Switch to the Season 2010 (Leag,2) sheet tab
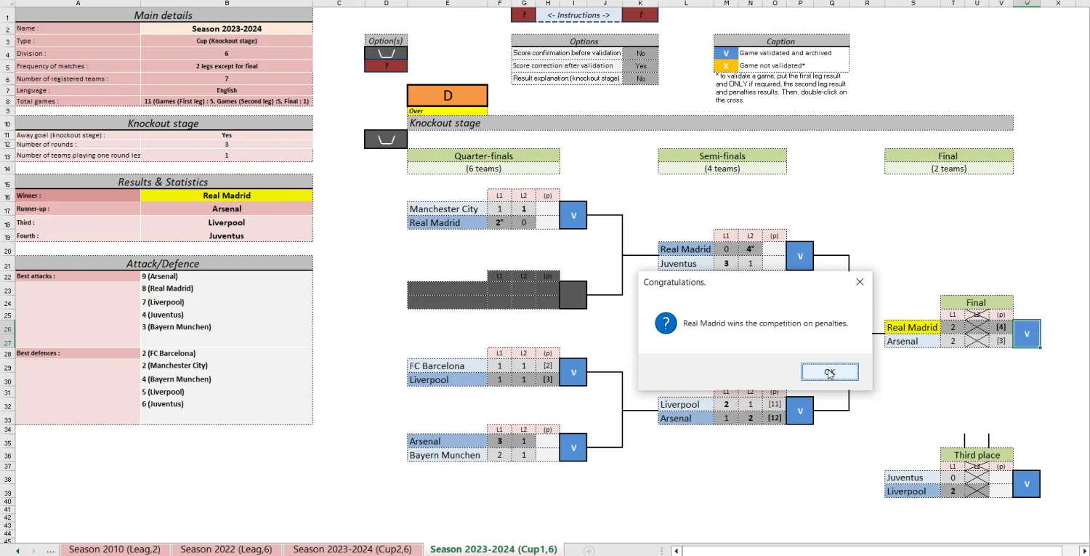This screenshot has width=1090, height=556. 115,549
